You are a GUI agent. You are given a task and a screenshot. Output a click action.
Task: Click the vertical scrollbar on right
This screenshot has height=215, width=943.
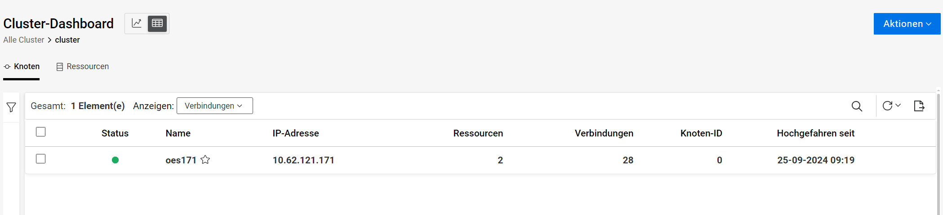click(x=939, y=153)
